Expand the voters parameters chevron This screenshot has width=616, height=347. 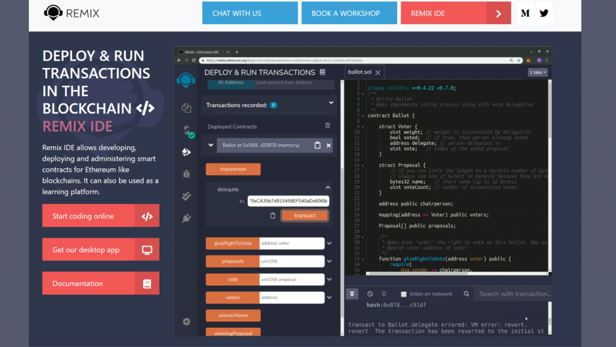pyautogui.click(x=329, y=298)
